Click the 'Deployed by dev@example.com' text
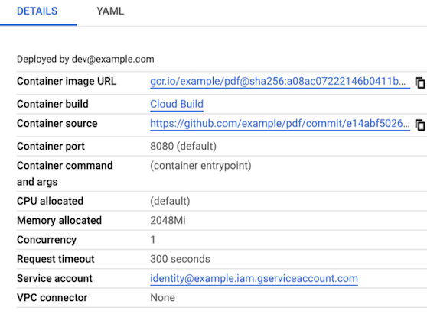The width and height of the screenshot is (427, 317). pyautogui.click(x=86, y=60)
